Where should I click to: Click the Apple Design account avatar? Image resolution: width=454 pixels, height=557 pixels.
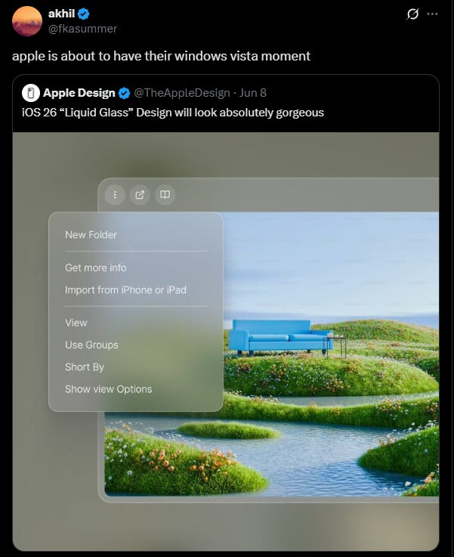(x=31, y=93)
